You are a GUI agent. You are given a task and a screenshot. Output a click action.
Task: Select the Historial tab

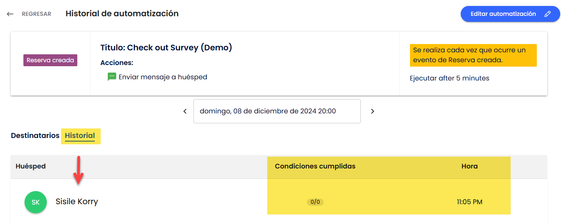[x=80, y=136]
